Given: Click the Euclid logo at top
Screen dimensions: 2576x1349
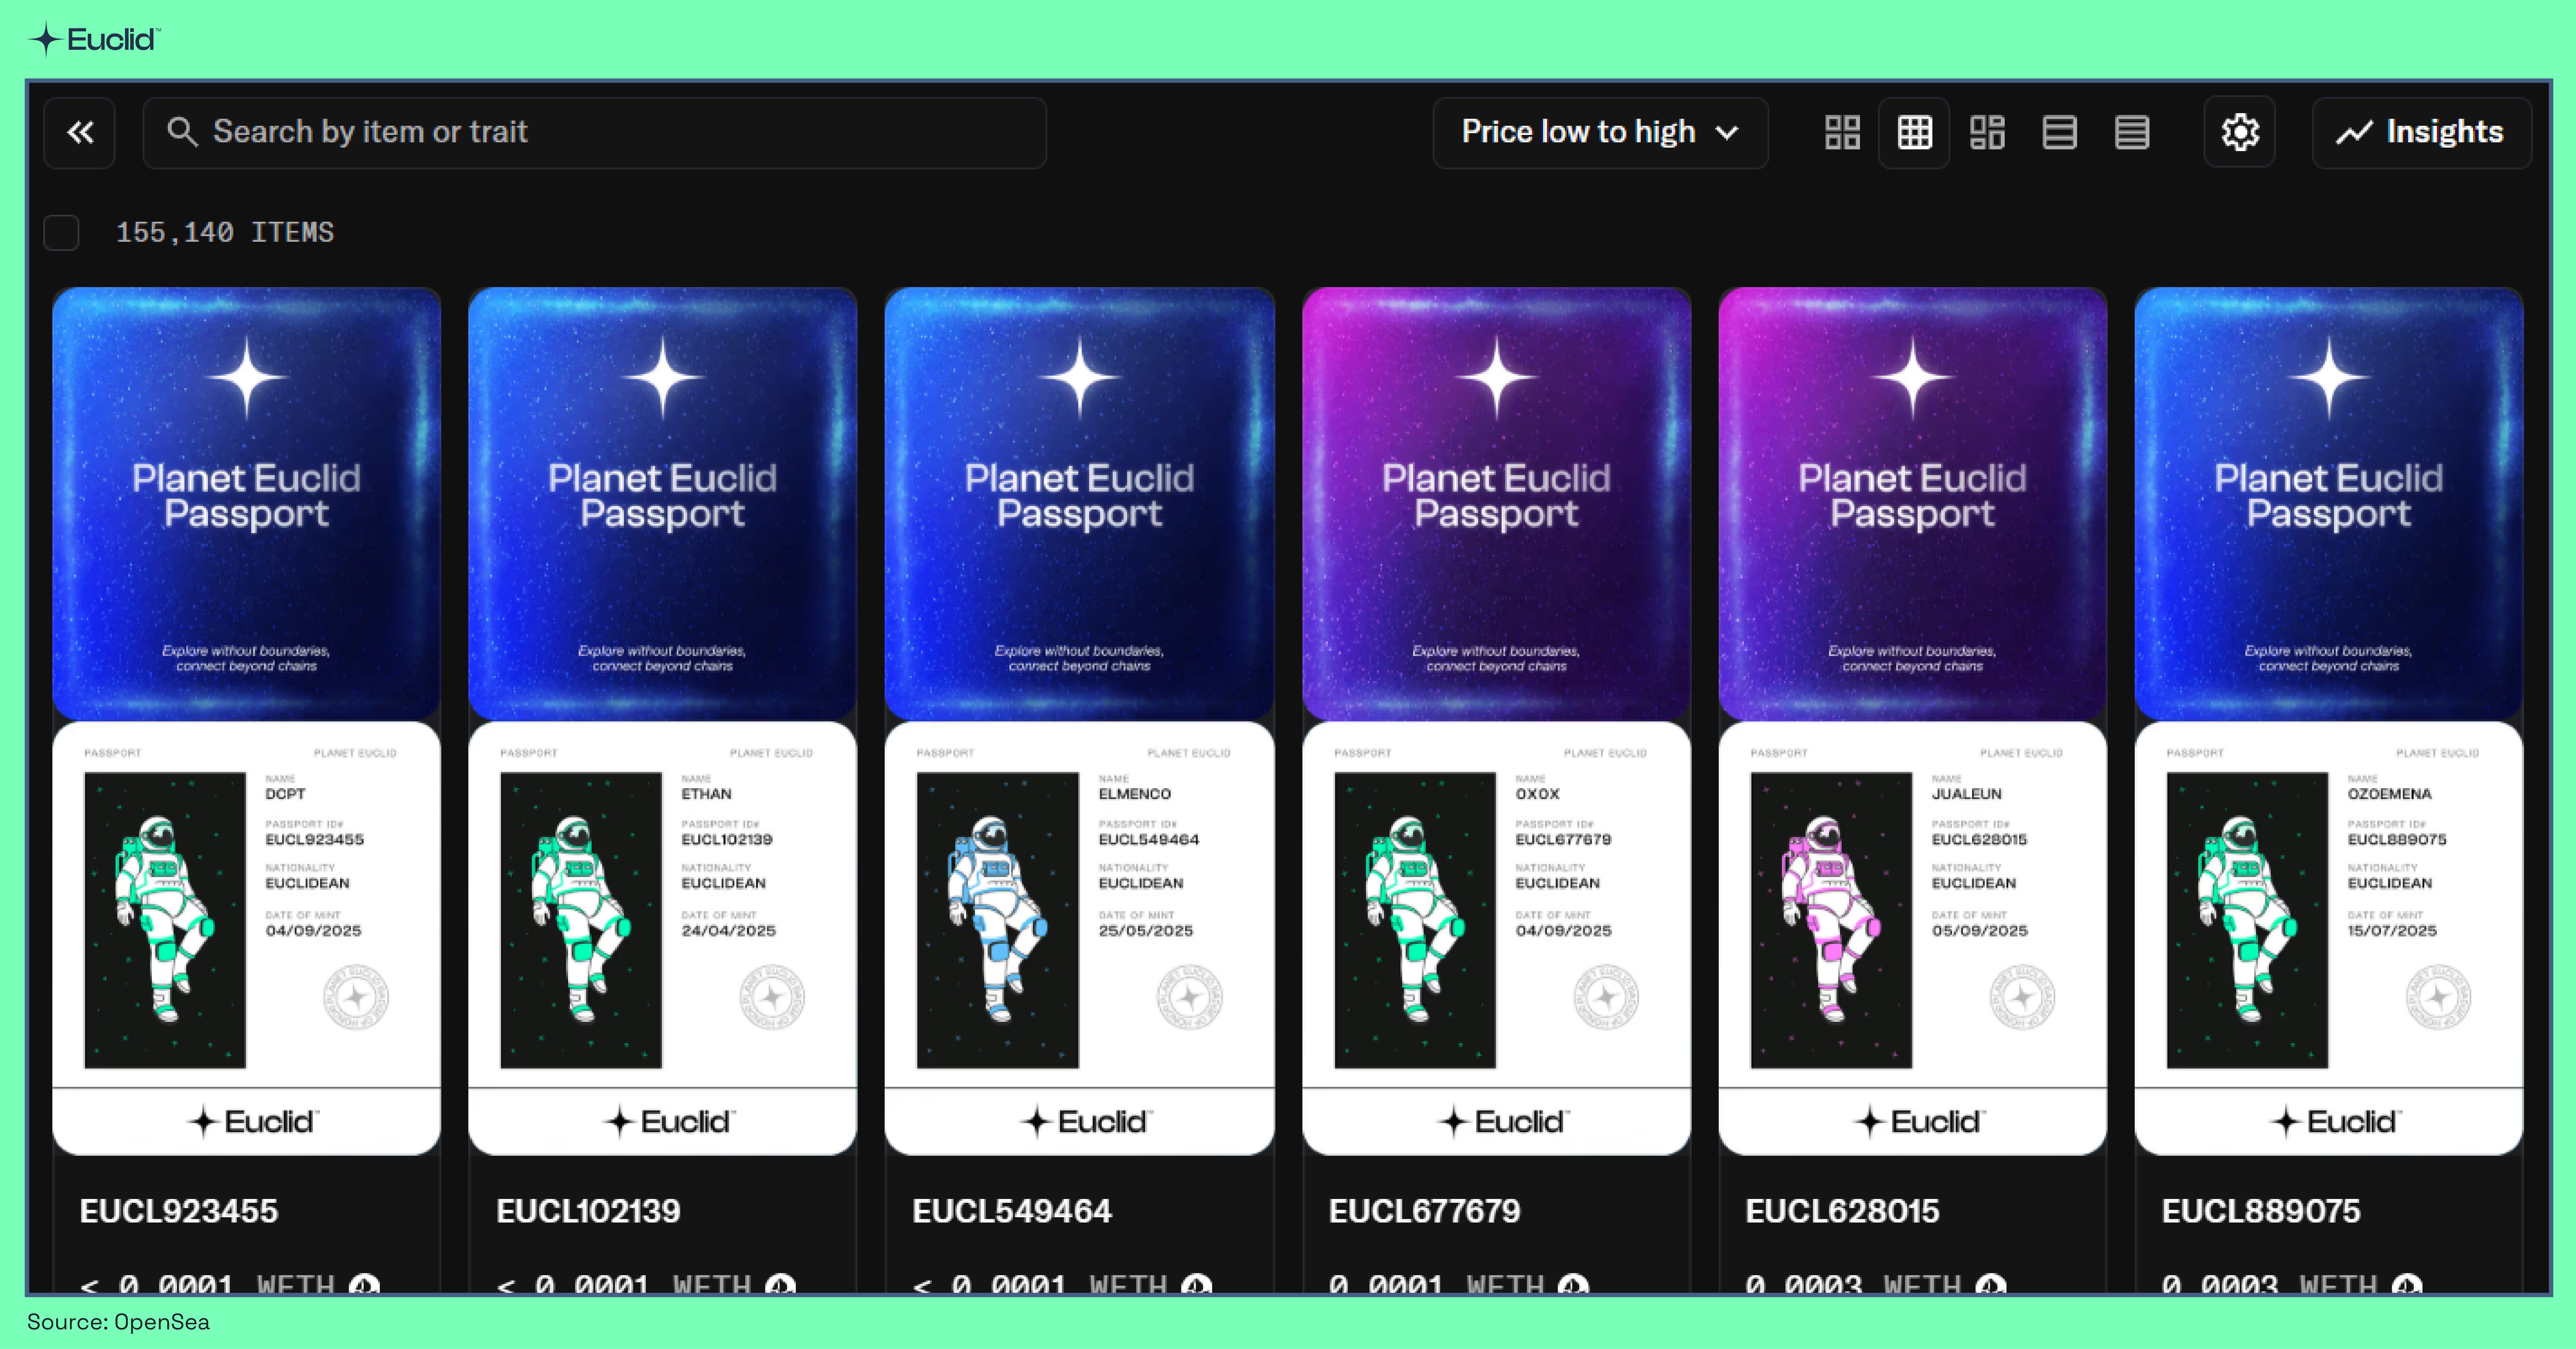Looking at the screenshot, I should pyautogui.click(x=94, y=39).
